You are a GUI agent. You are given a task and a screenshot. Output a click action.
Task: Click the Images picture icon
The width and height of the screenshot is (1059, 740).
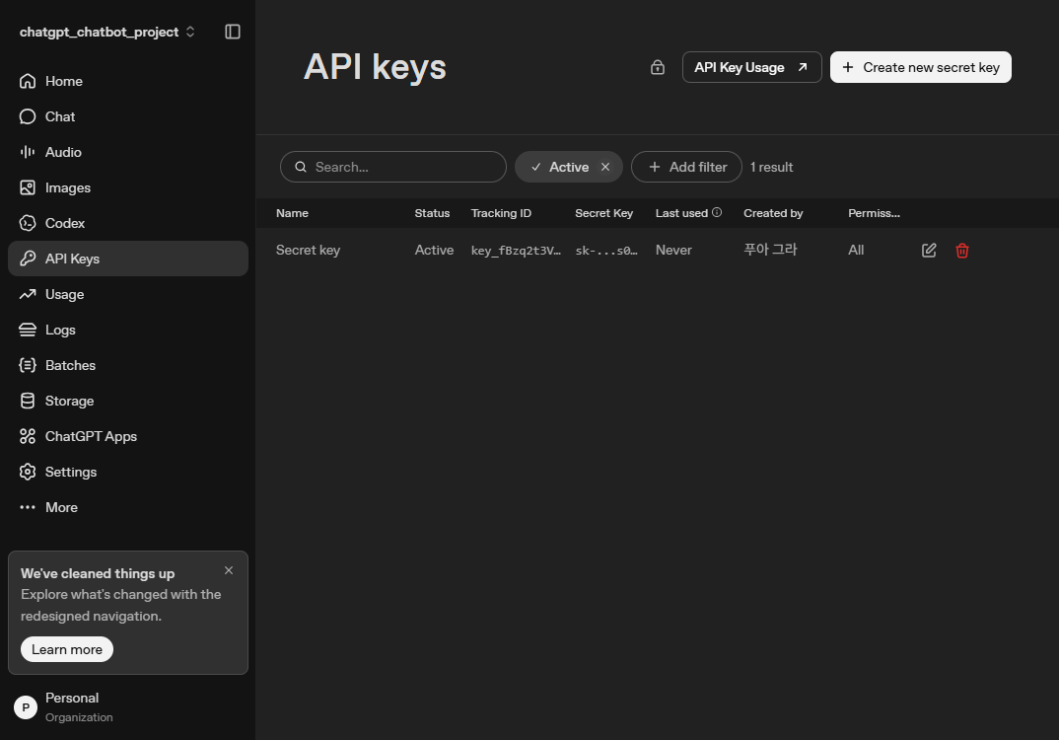[28, 187]
